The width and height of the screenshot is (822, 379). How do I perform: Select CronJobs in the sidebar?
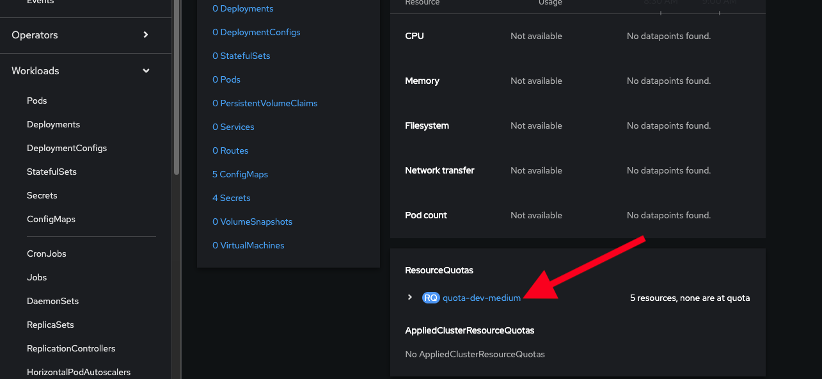[x=47, y=254]
